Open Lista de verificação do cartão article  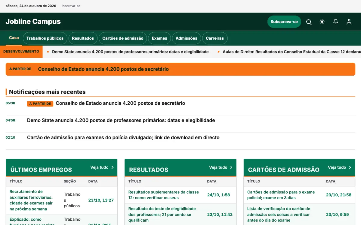click(x=279, y=214)
